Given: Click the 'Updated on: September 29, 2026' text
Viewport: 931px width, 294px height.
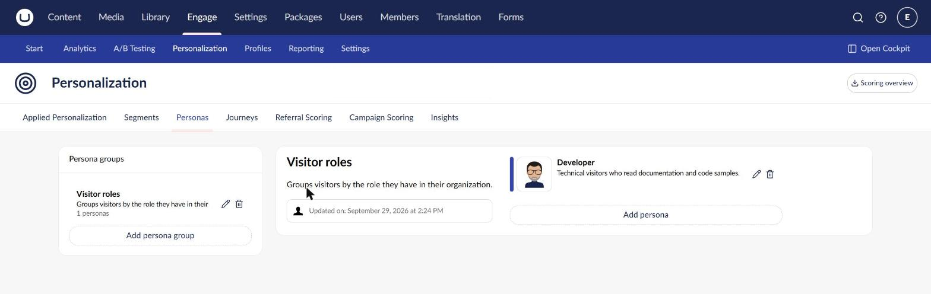Looking at the screenshot, I should [x=376, y=211].
